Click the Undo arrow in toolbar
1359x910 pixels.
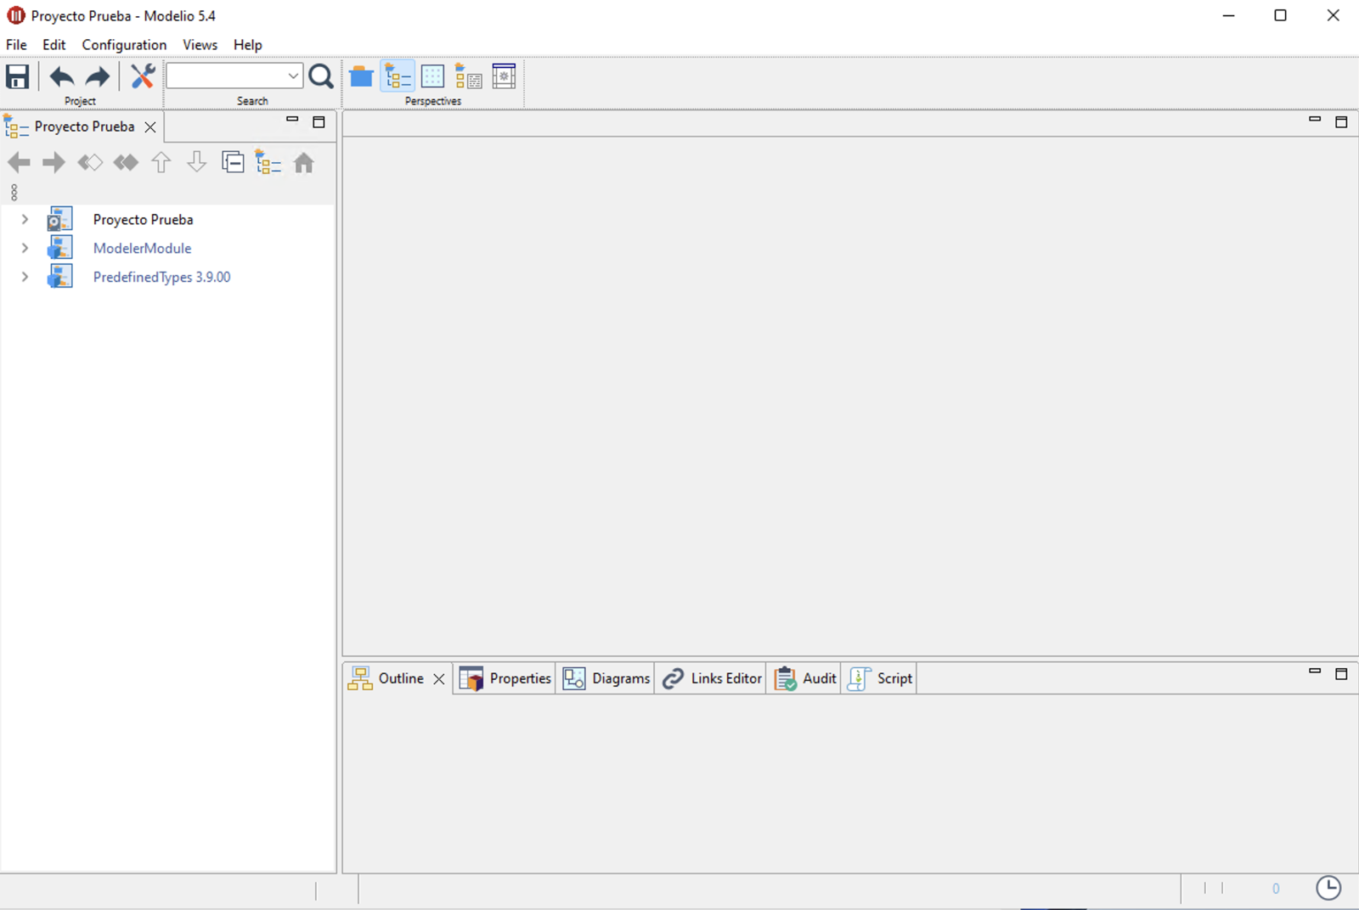click(61, 76)
